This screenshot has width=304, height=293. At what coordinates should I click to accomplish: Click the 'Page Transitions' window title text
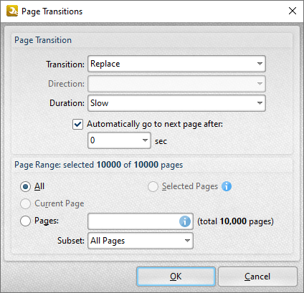(x=52, y=11)
